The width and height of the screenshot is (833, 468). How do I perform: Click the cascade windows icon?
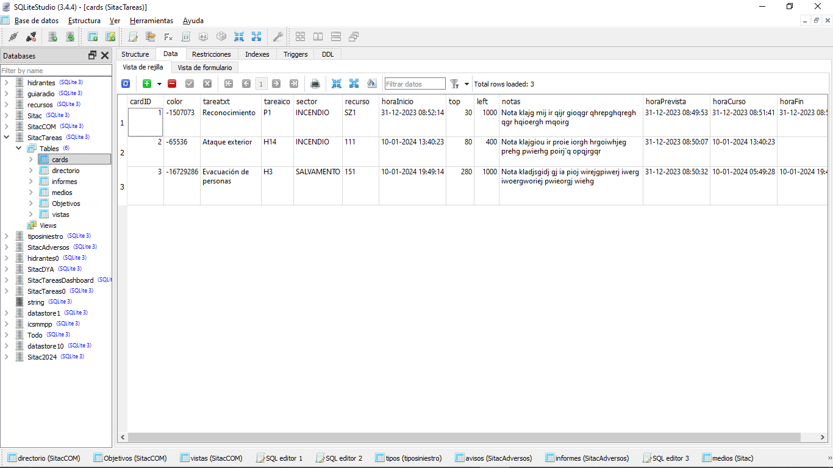tap(353, 37)
